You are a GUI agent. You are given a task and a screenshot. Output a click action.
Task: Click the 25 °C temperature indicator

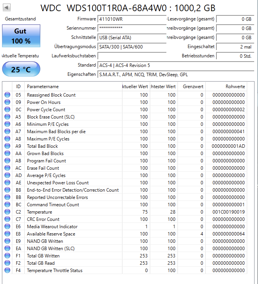pyautogui.click(x=21, y=69)
